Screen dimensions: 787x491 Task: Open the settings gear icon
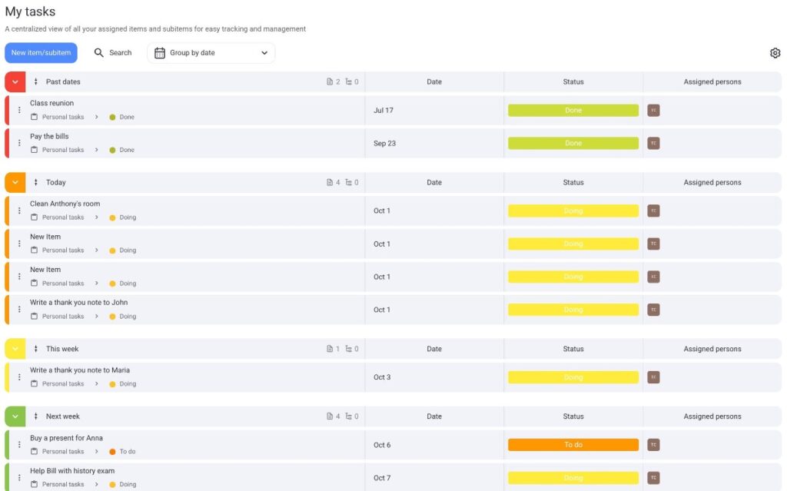(775, 53)
